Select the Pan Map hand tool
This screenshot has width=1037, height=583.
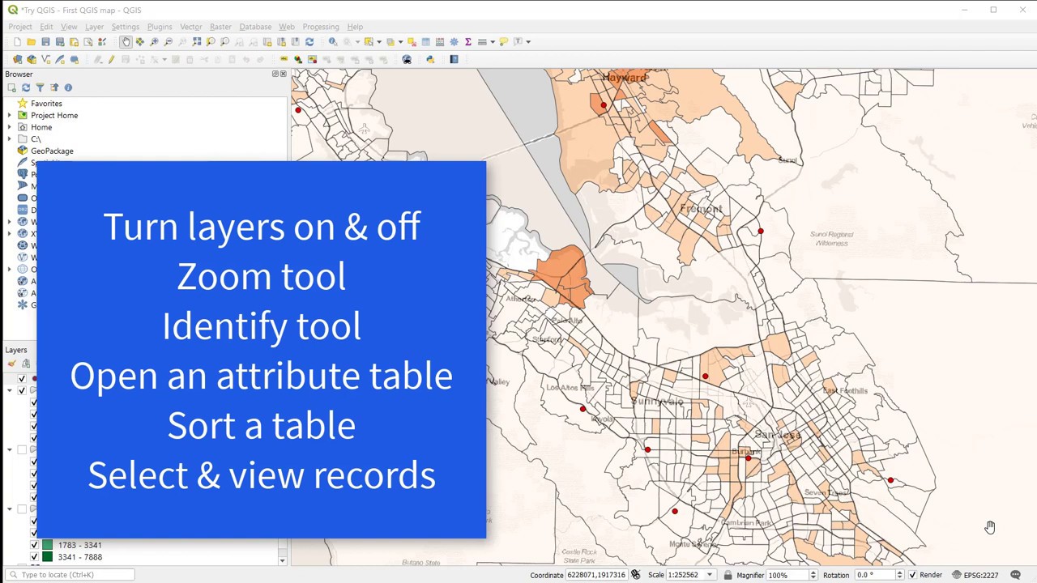click(126, 41)
